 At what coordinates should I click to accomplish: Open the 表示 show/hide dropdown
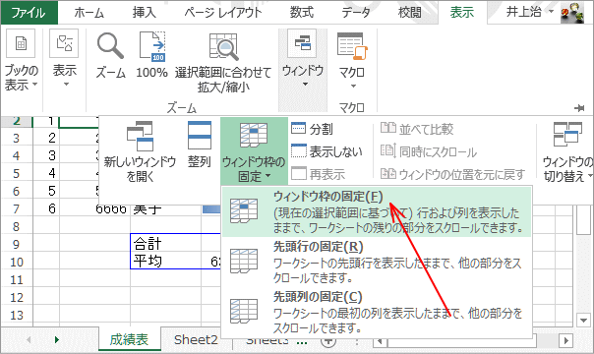64,59
